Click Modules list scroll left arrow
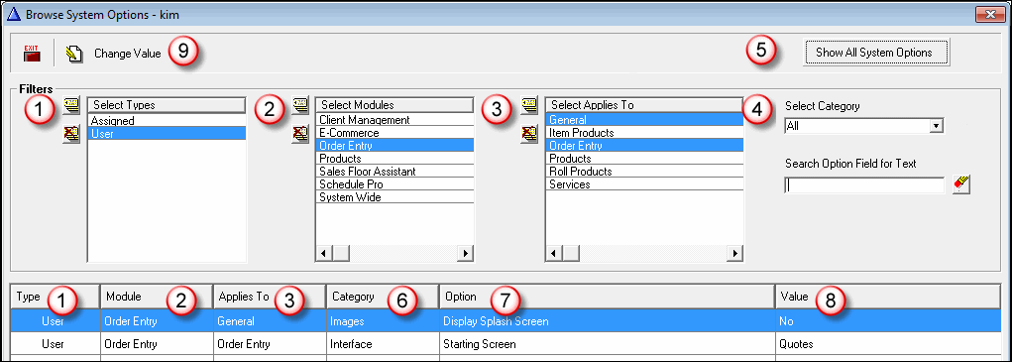The height and width of the screenshot is (362, 1012). pyautogui.click(x=324, y=253)
